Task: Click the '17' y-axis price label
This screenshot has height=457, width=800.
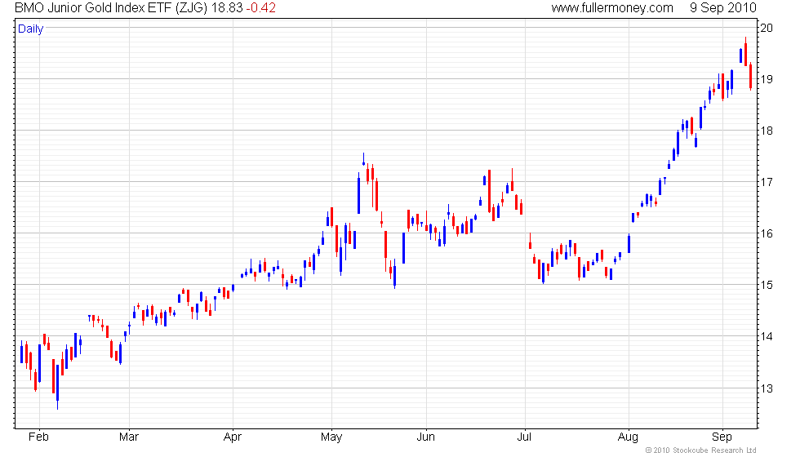Action: [x=767, y=182]
